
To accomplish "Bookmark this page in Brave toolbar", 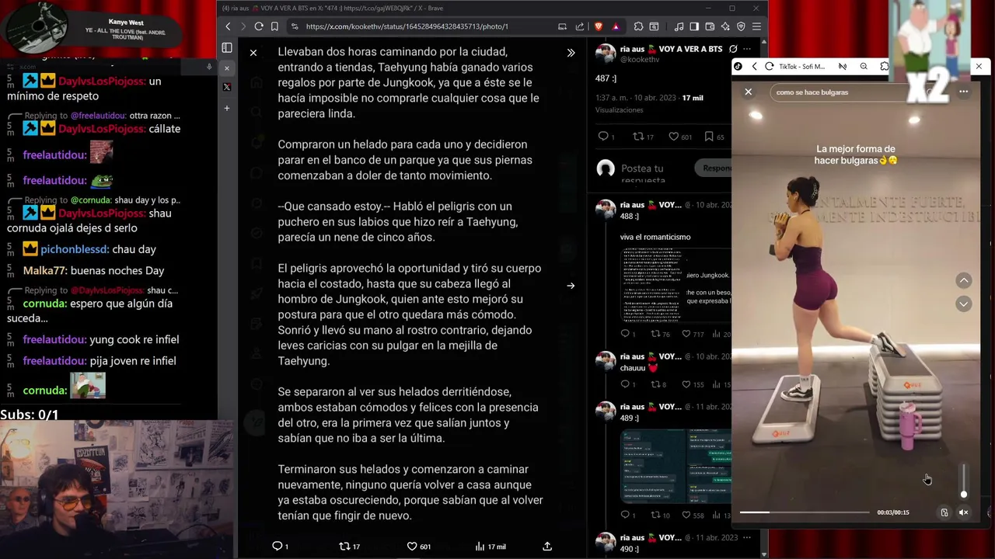I will 274,26.
